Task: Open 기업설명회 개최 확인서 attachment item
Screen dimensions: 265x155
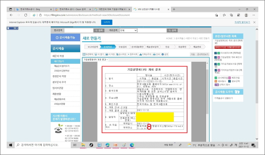Action: pos(228,58)
